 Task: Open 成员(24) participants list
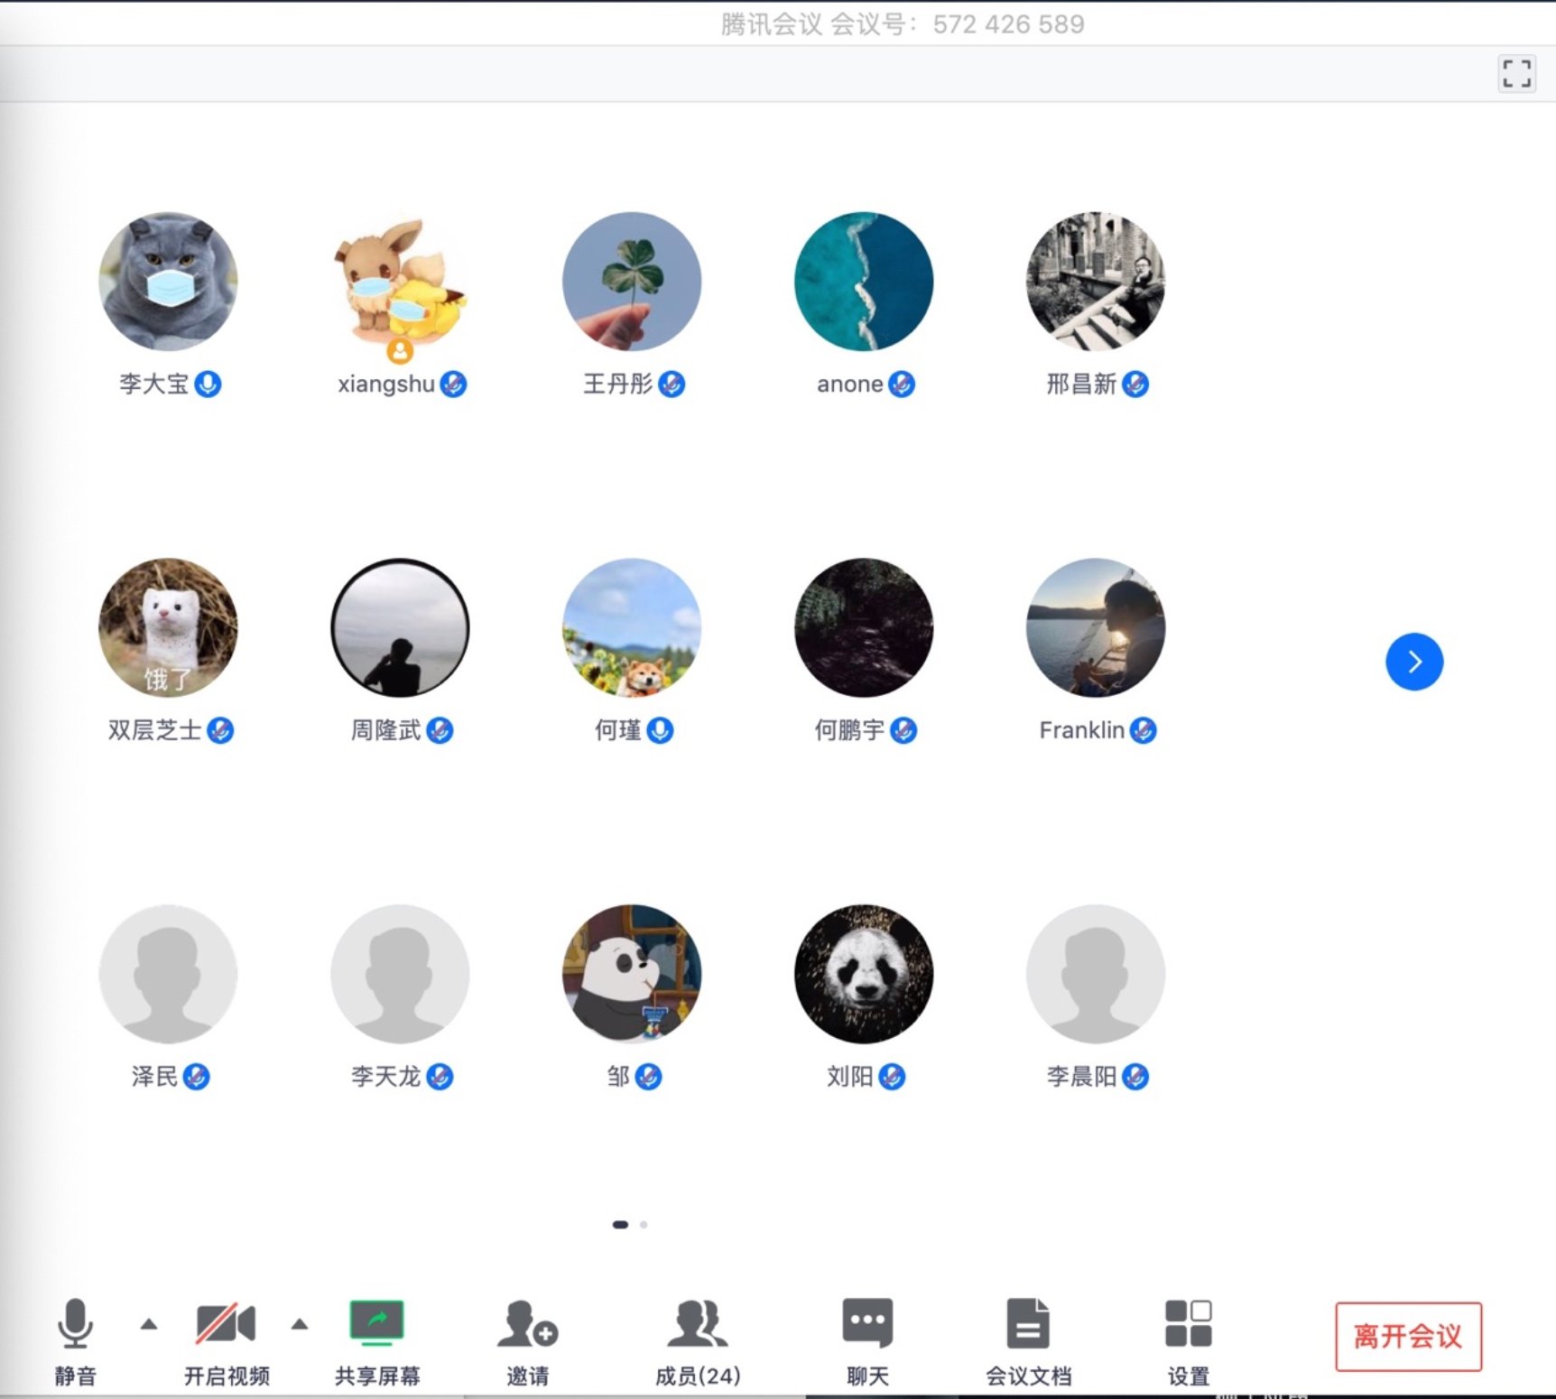click(697, 1324)
